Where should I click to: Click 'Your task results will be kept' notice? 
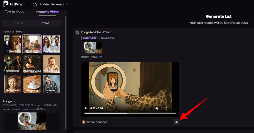(x=219, y=23)
